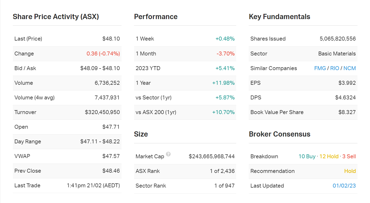The image size is (370, 203).
Task: Click the Share Price Activity (ASX) heading
Action: click(x=56, y=17)
